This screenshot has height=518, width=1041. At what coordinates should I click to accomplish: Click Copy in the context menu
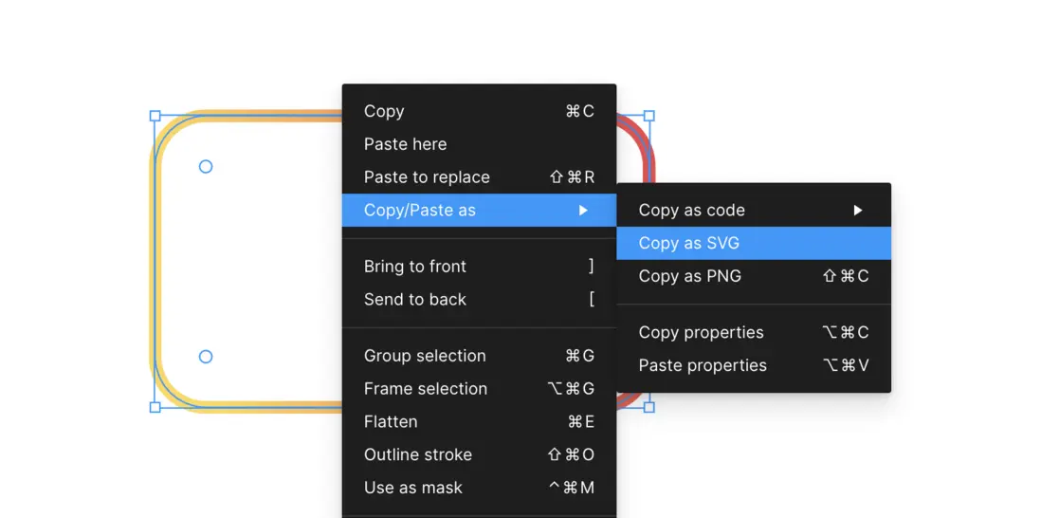pyautogui.click(x=384, y=111)
